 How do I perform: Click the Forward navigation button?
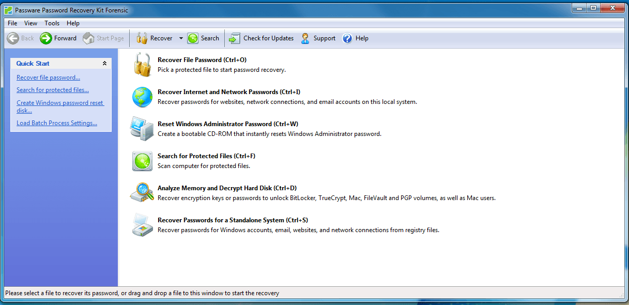tap(58, 38)
